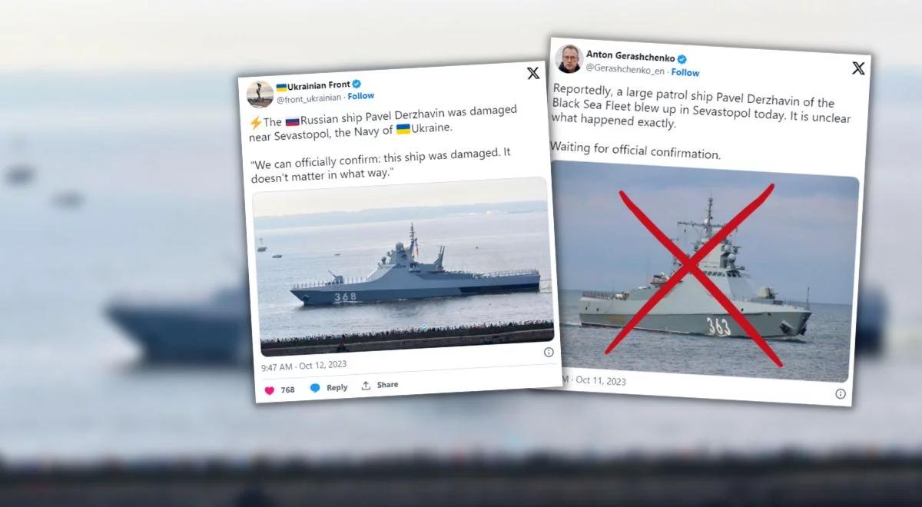The width and height of the screenshot is (922, 507).
Task: Open info icon below the 368 ship photo
Action: coord(549,352)
